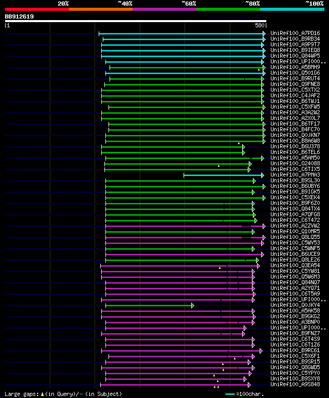This screenshot has height=398, width=329.
Task: Open UniRef100_C6T472 hit details
Action: 295,220
